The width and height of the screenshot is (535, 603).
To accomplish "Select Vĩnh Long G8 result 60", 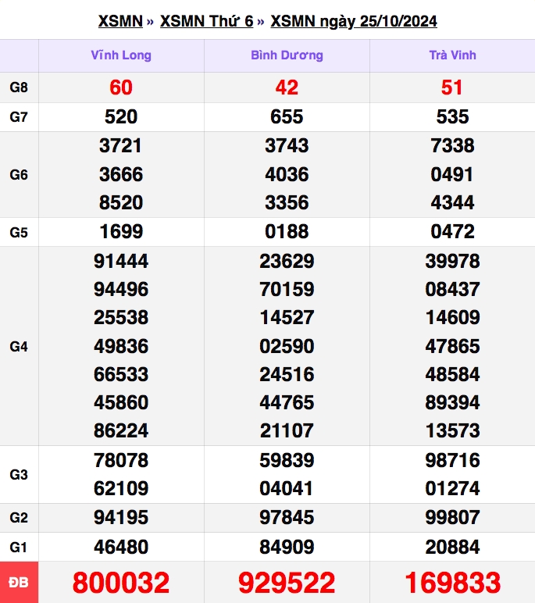I will [121, 87].
